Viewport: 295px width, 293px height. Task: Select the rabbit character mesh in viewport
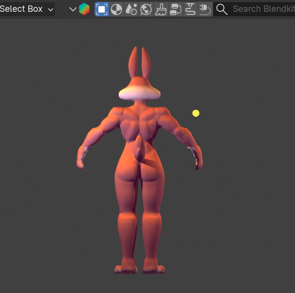(x=140, y=160)
